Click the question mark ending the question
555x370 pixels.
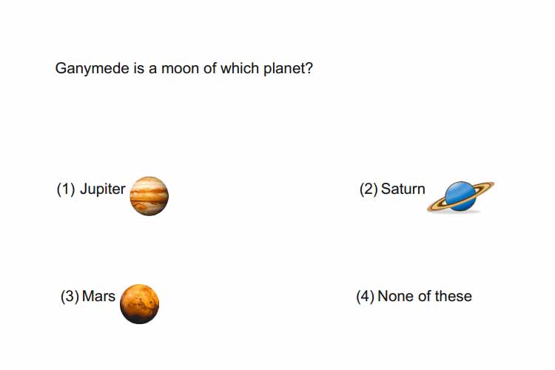coord(309,68)
